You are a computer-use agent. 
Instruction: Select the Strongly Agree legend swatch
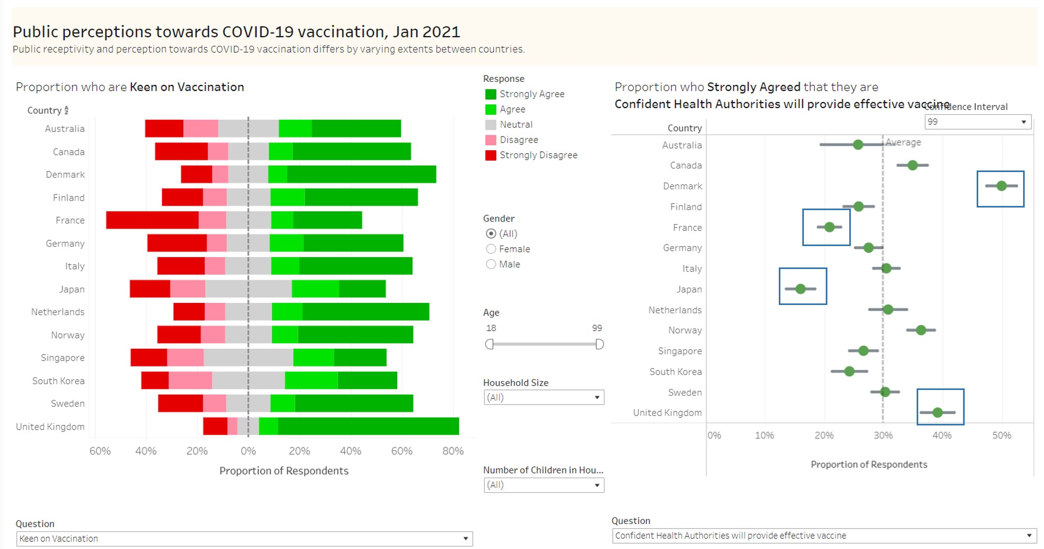click(x=491, y=94)
